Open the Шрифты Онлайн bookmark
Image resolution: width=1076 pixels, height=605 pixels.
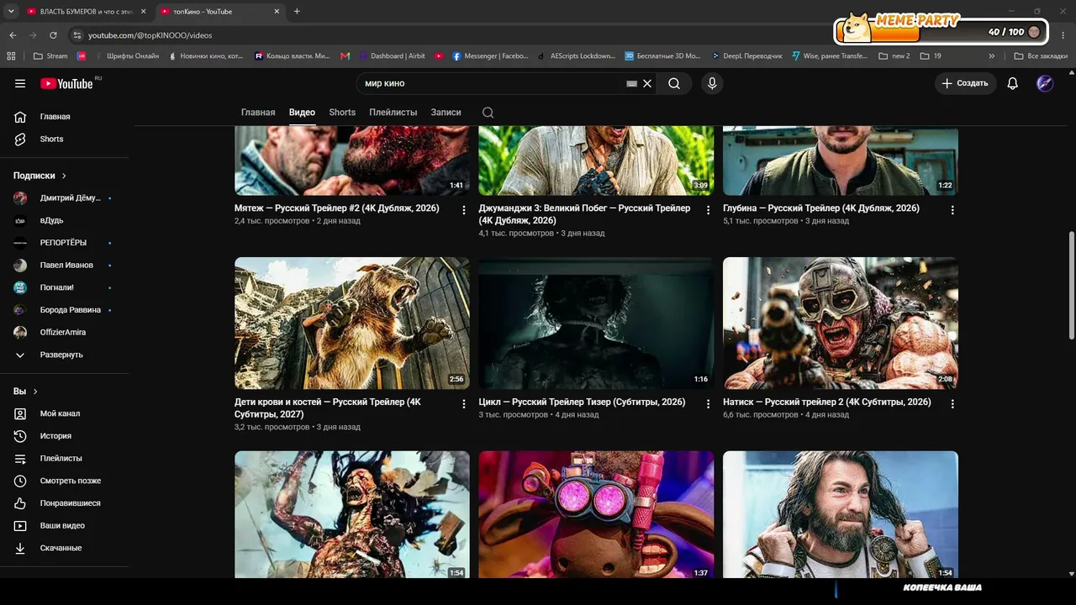coord(126,56)
